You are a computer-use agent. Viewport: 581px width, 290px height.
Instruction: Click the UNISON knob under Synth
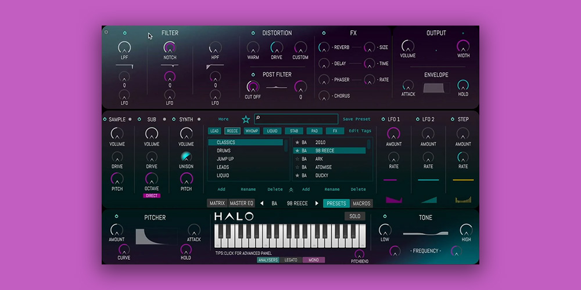point(186,157)
